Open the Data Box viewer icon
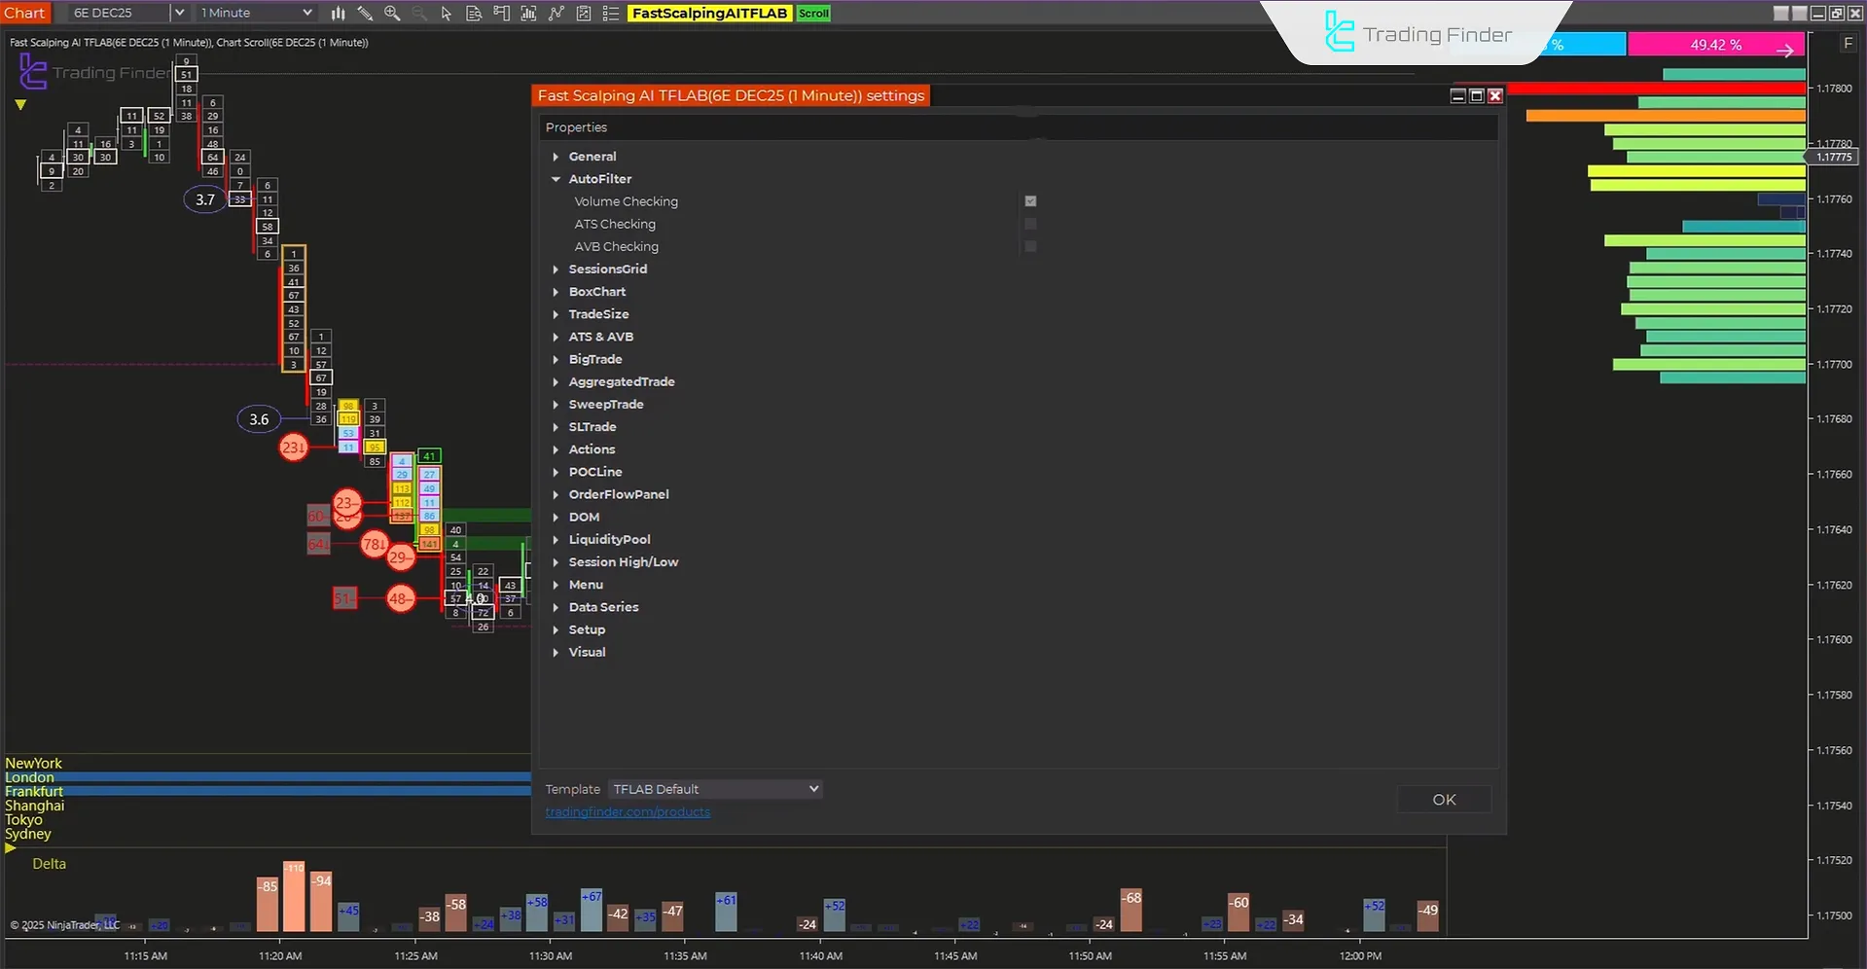1867x969 pixels. [x=474, y=13]
